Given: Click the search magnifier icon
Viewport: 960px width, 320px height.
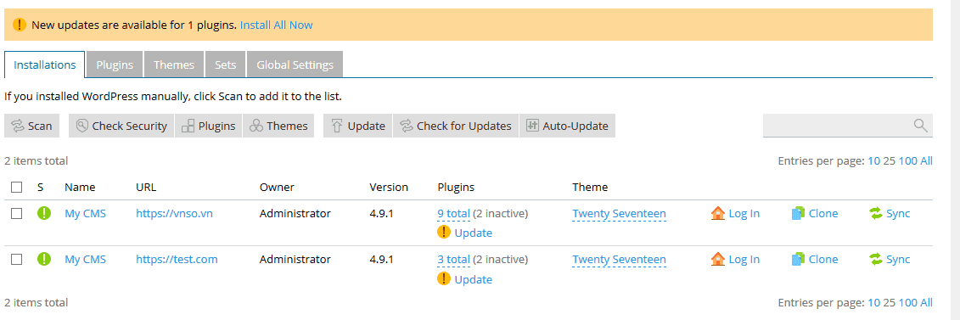Looking at the screenshot, I should coord(920,126).
